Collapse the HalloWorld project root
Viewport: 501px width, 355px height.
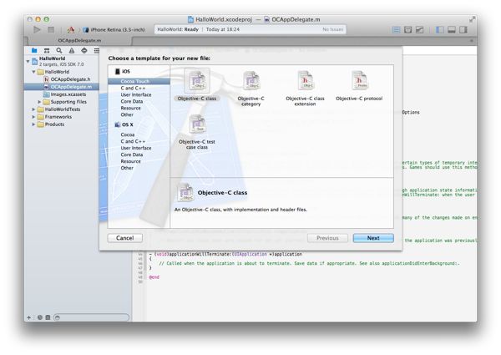coord(28,61)
